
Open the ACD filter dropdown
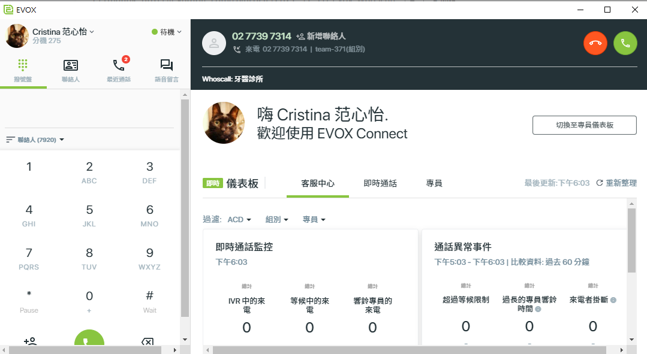[x=239, y=220]
